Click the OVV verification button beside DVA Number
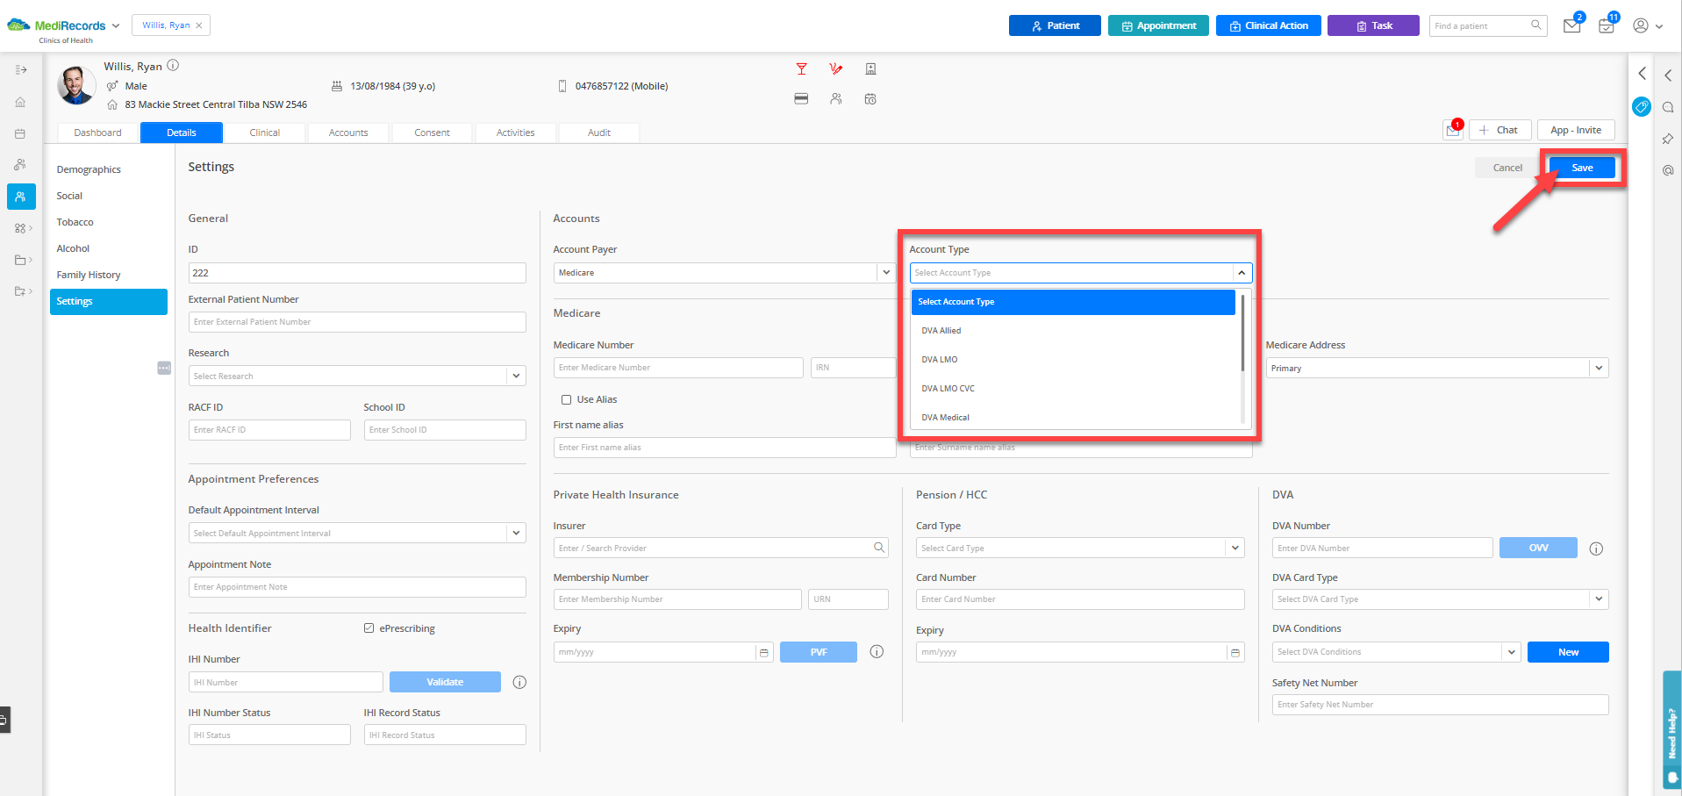 pos(1537,548)
